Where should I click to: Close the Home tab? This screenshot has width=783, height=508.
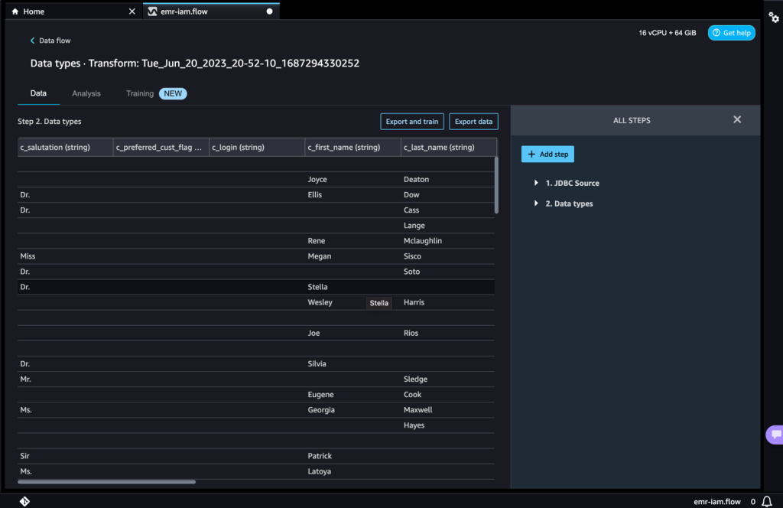[132, 11]
